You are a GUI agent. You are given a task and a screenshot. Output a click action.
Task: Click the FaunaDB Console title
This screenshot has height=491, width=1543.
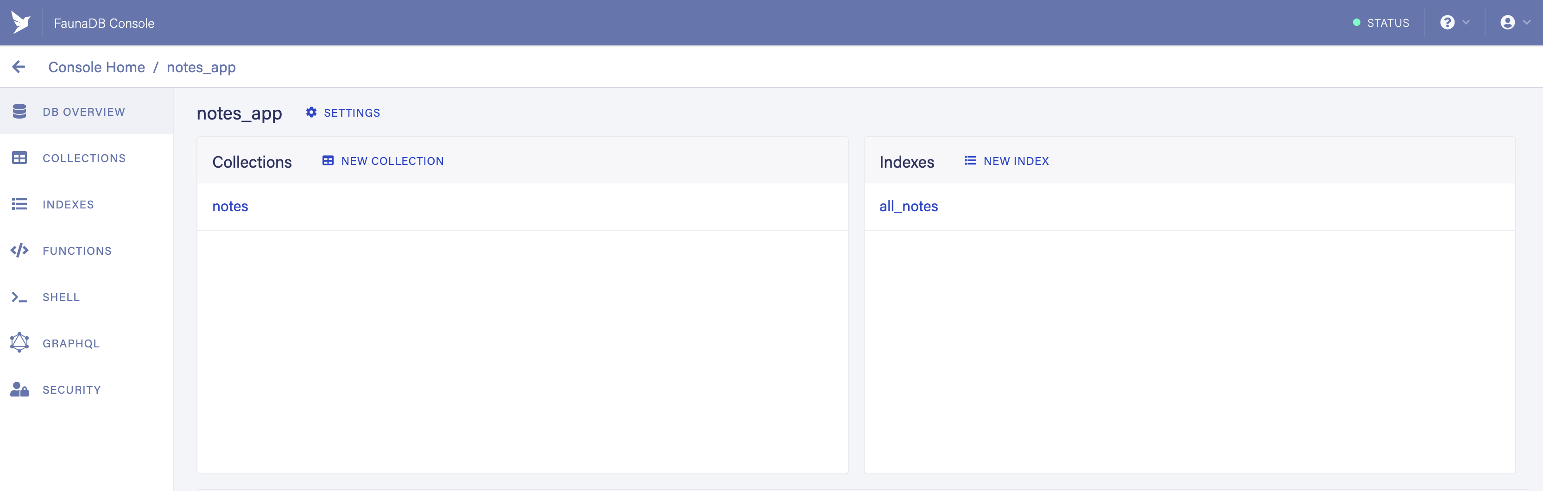(x=104, y=23)
